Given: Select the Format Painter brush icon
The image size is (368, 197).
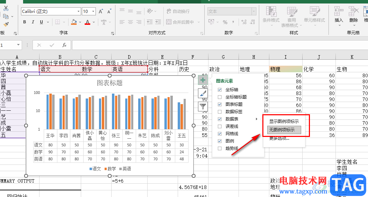Looking at the screenshot, I should pos(6,24).
